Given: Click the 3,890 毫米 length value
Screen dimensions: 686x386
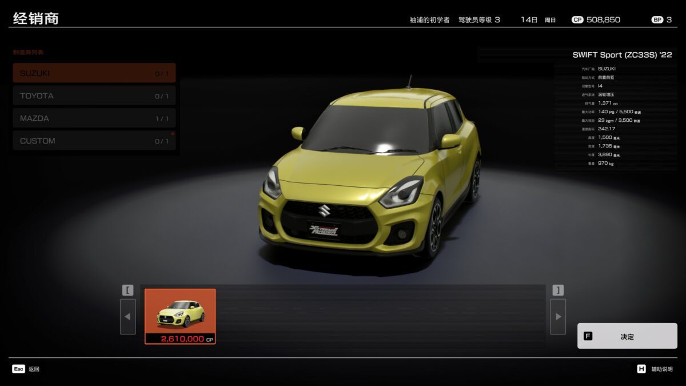Looking at the screenshot, I should [609, 155].
